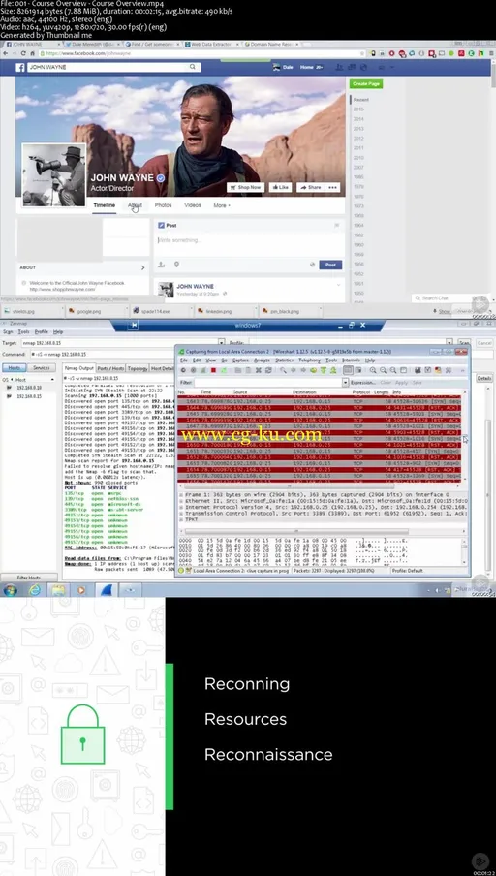Click the zoom in icon in Wireshark toolbar
Image resolution: width=496 pixels, height=876 pixels.
373,370
